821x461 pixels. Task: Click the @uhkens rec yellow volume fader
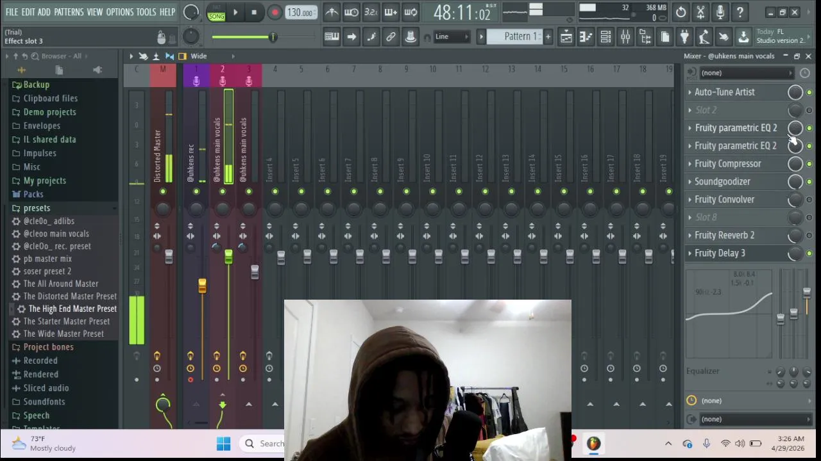[202, 286]
